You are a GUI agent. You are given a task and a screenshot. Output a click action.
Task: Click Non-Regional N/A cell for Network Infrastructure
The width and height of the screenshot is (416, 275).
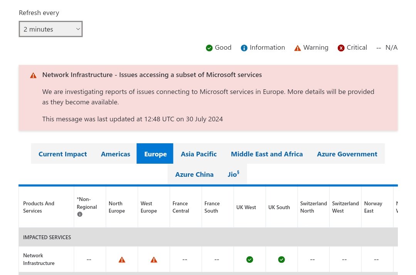(89, 260)
